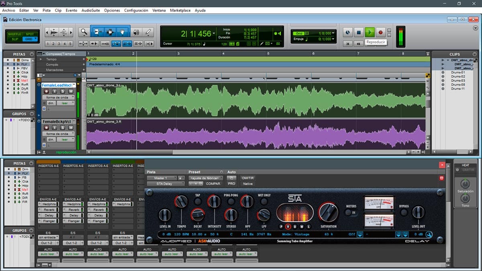Toggle the BYPASS button on STA Delay

404,212
